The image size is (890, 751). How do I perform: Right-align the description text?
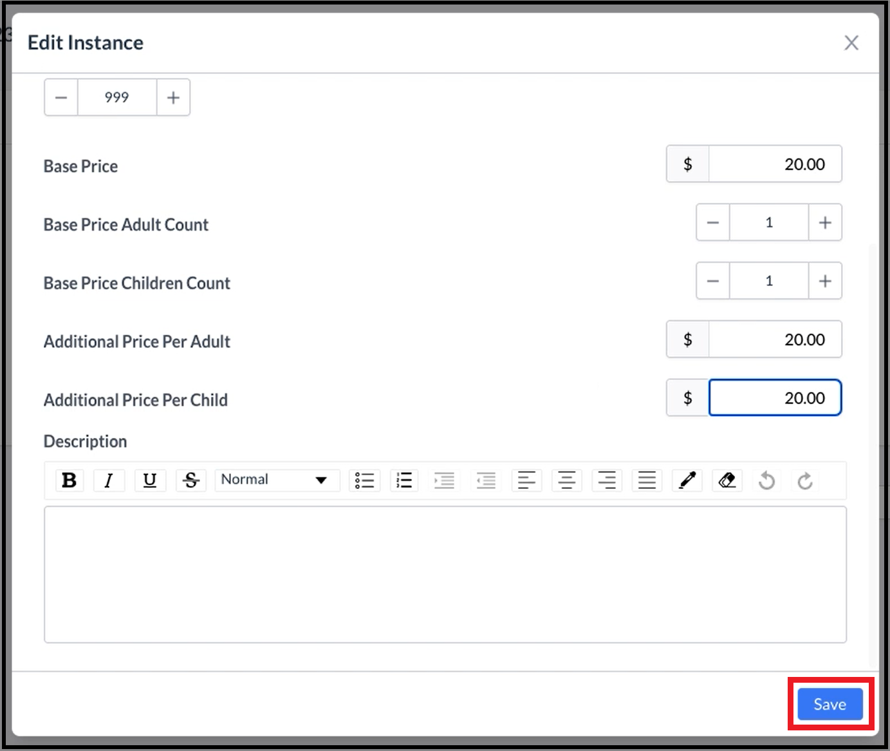tap(607, 480)
